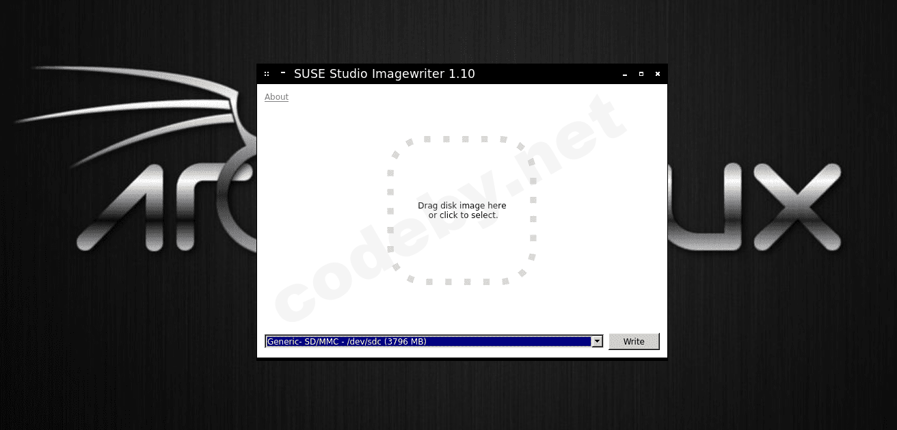Open the About link
The width and height of the screenshot is (897, 430).
(x=276, y=97)
